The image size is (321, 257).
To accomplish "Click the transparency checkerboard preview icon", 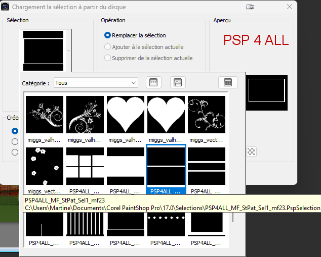I will point(251,151).
